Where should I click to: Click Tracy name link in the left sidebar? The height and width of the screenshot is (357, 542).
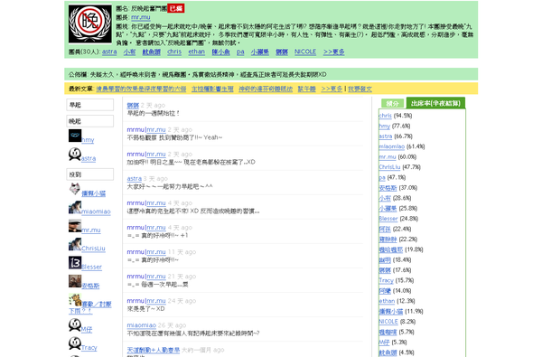tap(89, 347)
